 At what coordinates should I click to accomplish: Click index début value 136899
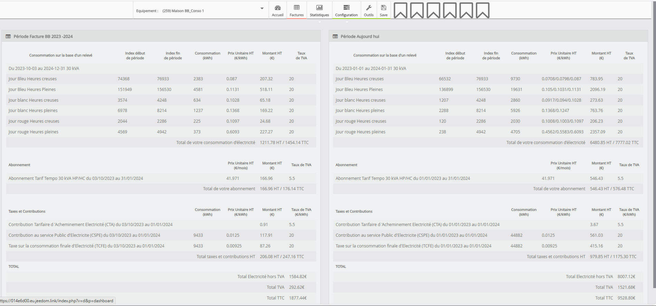coord(446,90)
